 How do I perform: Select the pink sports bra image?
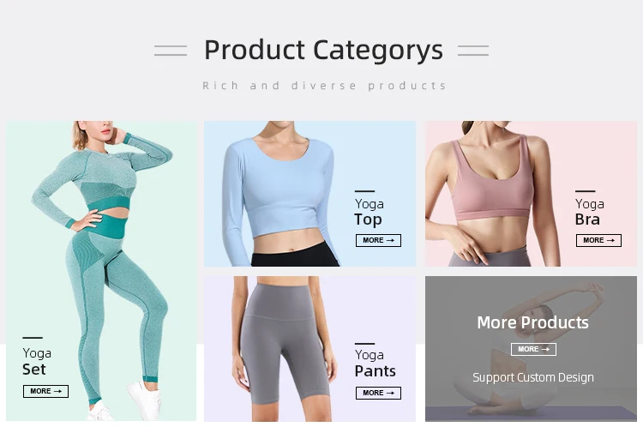pyautogui.click(x=492, y=194)
